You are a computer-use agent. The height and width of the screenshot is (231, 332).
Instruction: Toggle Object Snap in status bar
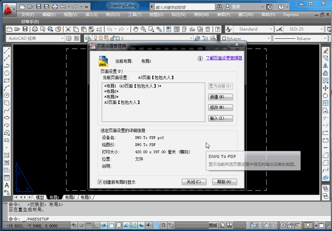pos(111,225)
